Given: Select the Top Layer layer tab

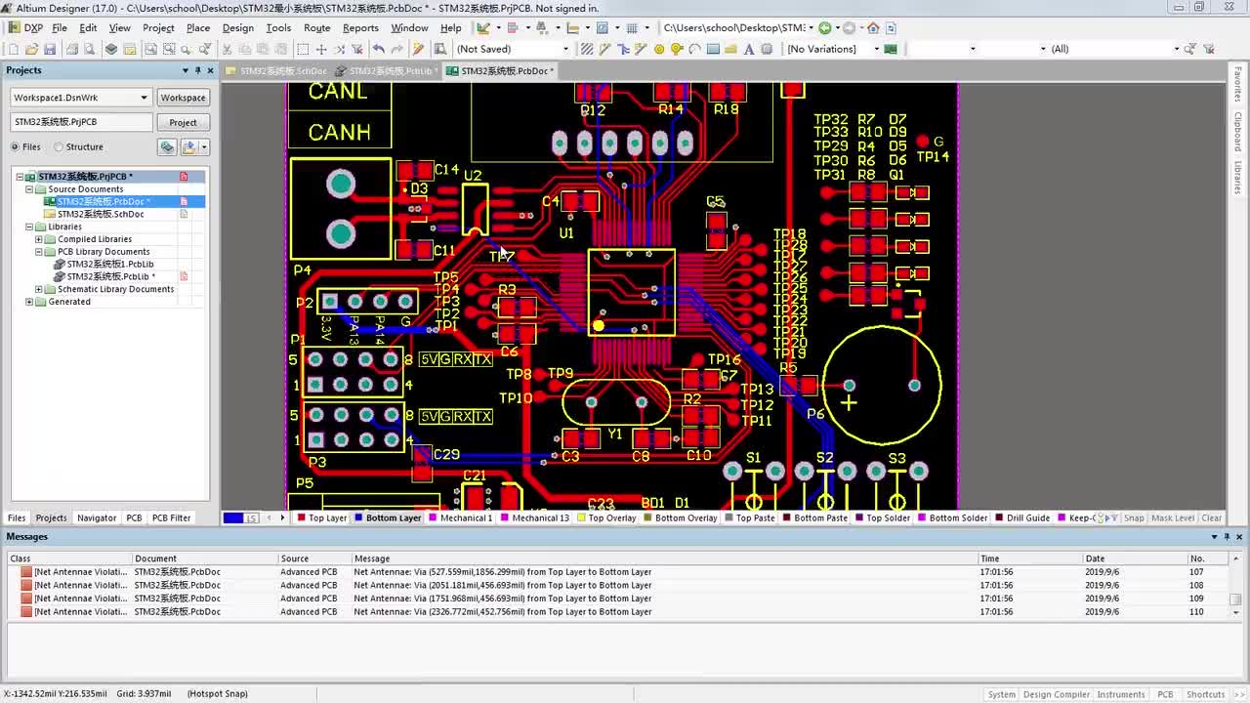Looking at the screenshot, I should 322,518.
